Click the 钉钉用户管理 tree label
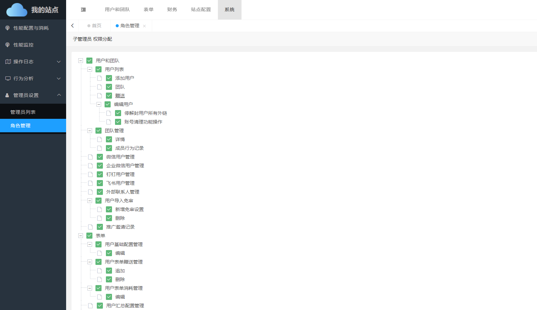 click(x=120, y=174)
